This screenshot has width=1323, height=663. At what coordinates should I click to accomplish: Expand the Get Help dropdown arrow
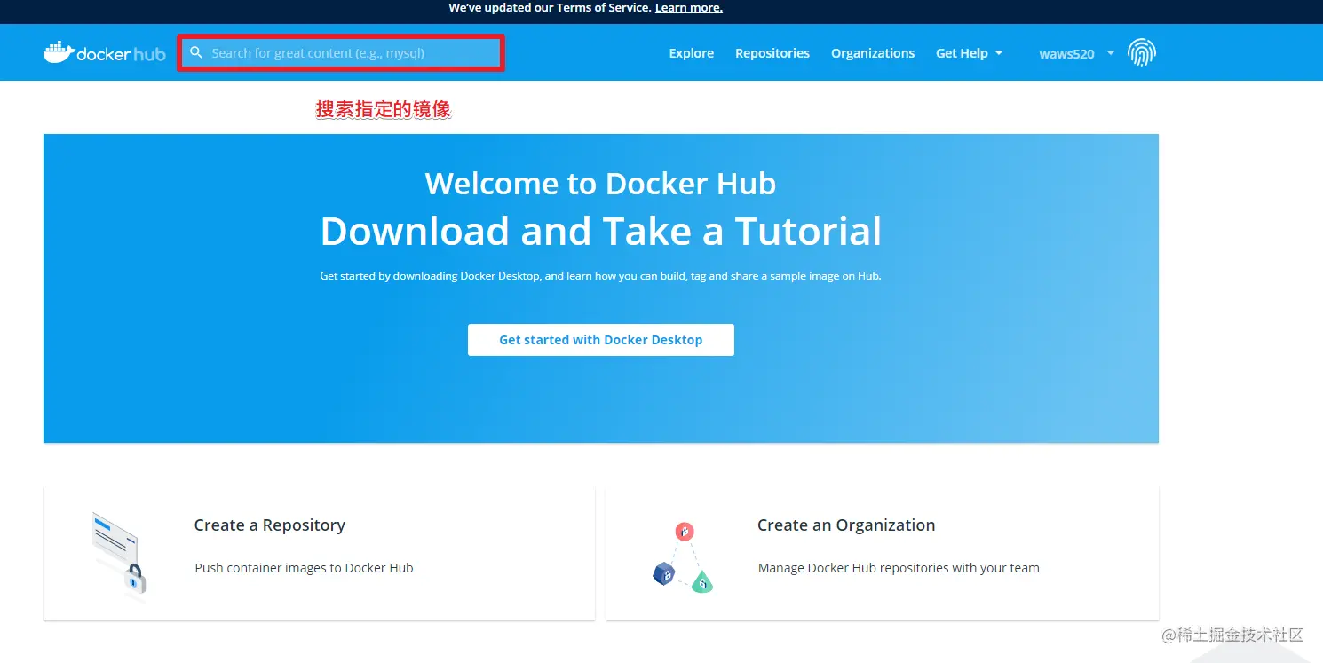(x=999, y=53)
